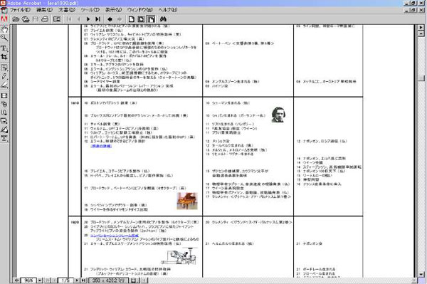Screen dimensions: 427x284
Task: Click status bar first page arrow
Action: click(x=47, y=280)
